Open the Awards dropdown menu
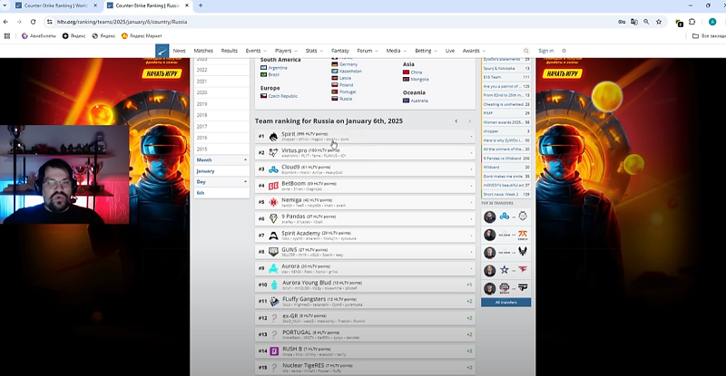The width and height of the screenshot is (726, 376). [474, 51]
